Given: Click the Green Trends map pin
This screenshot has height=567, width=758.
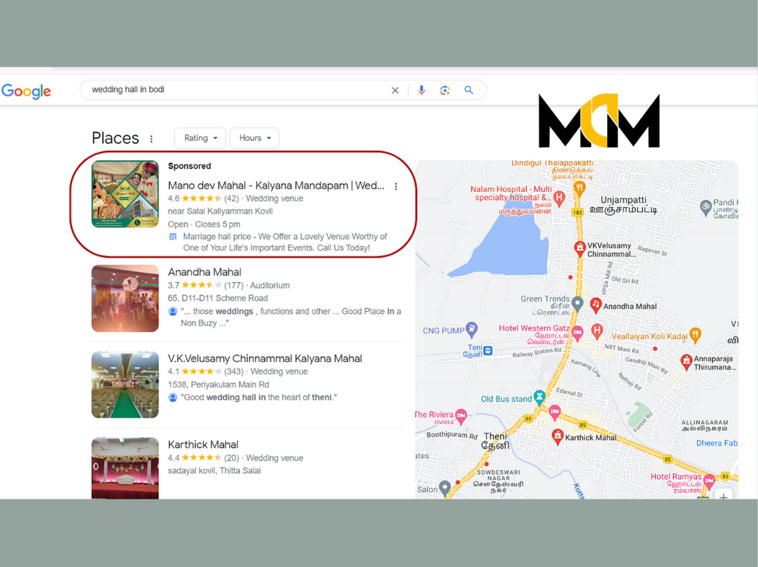Looking at the screenshot, I should pyautogui.click(x=577, y=303).
